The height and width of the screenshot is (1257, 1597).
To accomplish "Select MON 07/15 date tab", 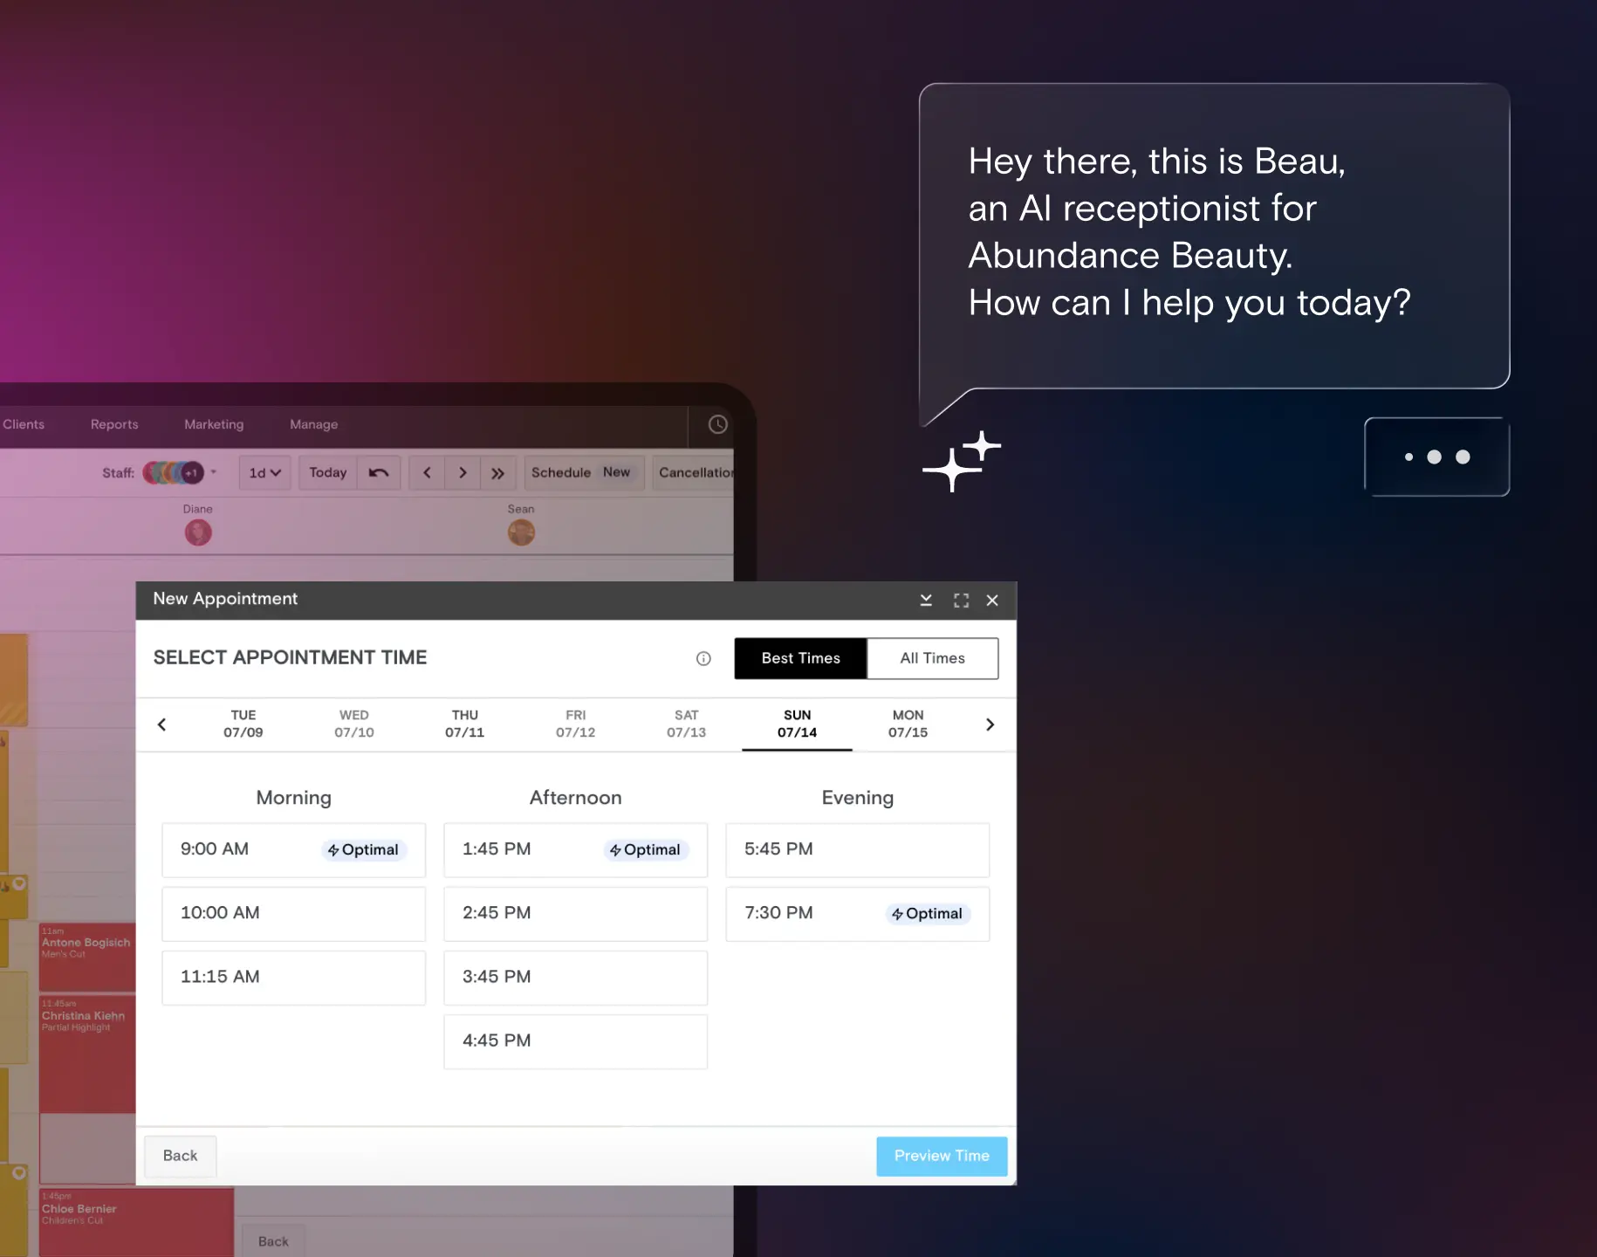I will (x=908, y=724).
